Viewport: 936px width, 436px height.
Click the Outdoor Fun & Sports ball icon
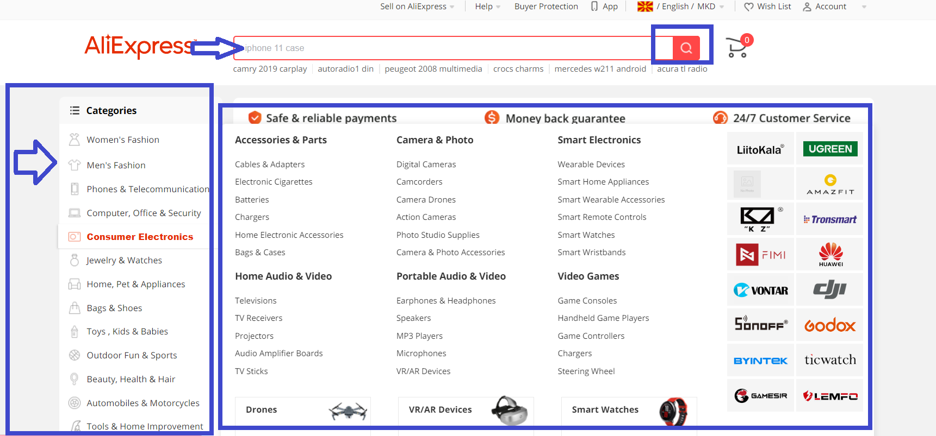click(x=75, y=355)
